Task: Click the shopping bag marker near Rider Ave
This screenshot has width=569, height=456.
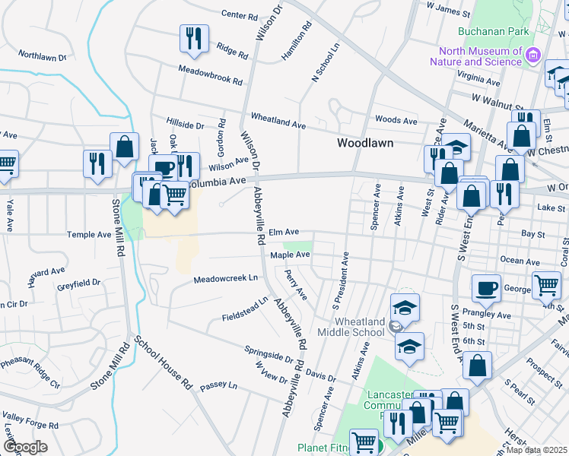Action: click(x=449, y=175)
